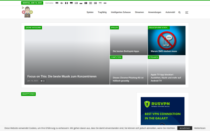Click the date Jan. 16, 2023

click(x=33, y=81)
